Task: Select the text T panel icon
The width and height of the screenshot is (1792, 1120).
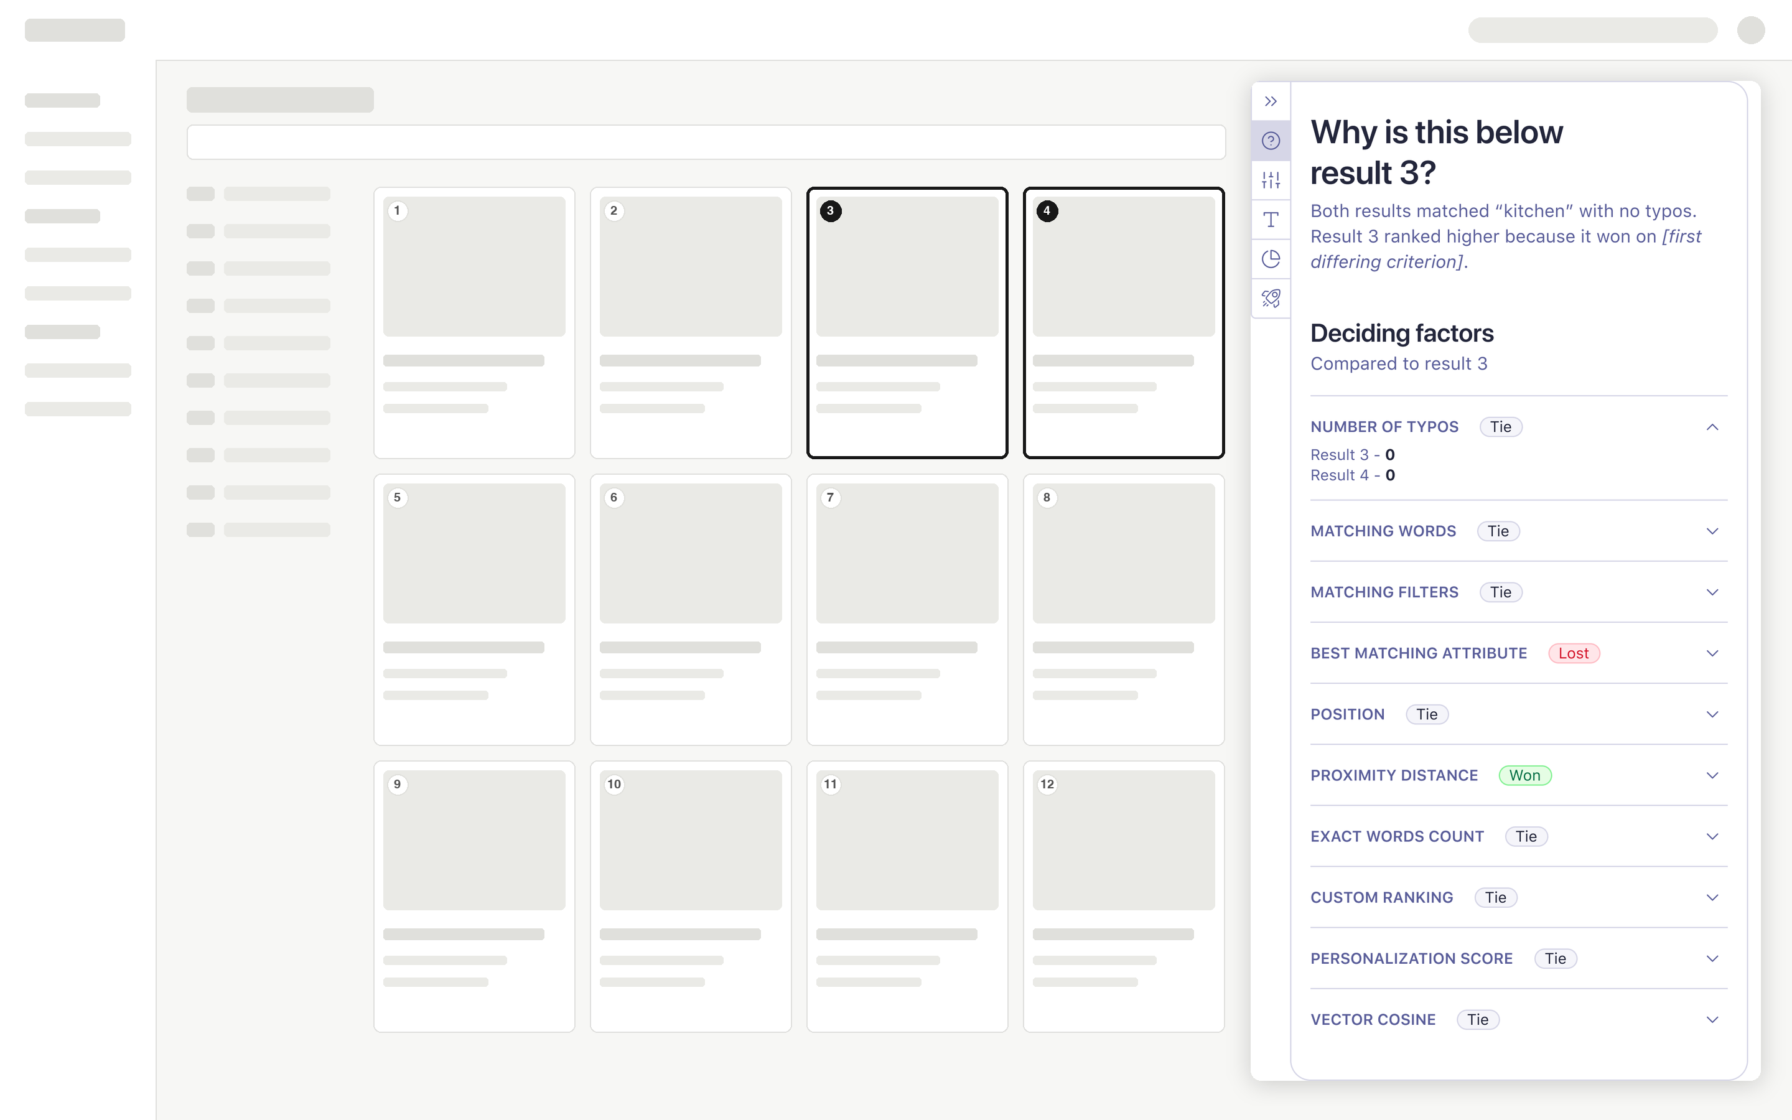Action: 1271,219
